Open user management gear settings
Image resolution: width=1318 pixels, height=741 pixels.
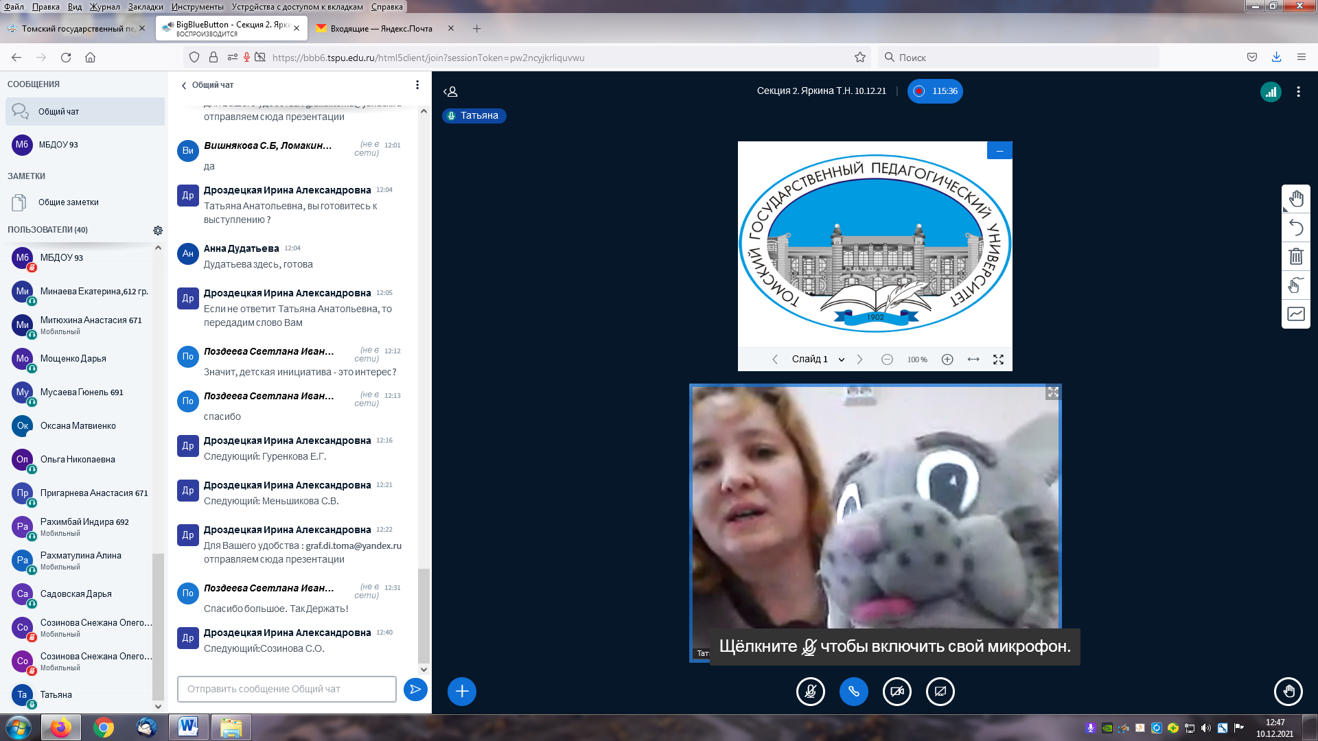pos(158,231)
